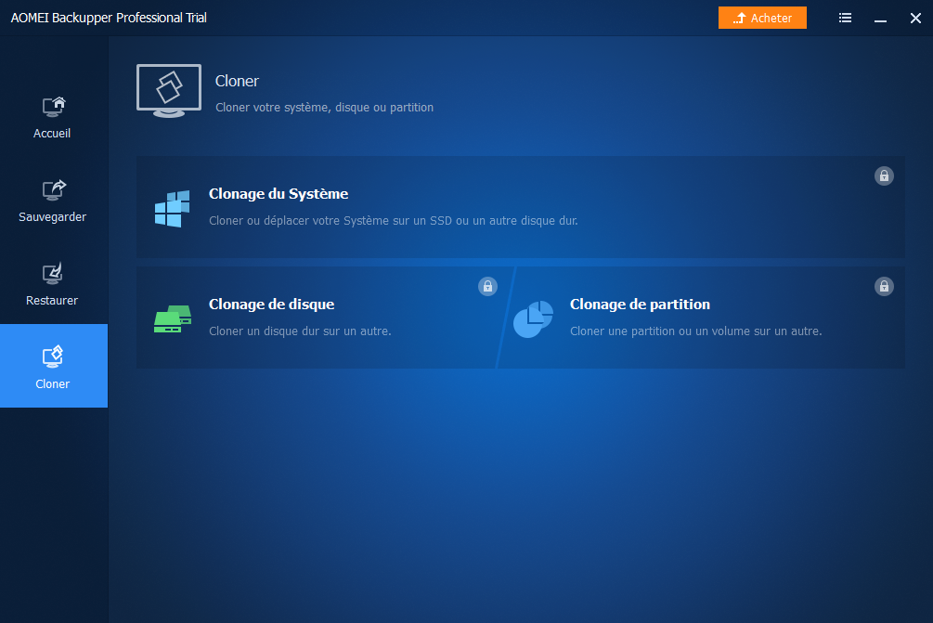
Task: Click the green disk icon for disk clone
Action: [173, 319]
